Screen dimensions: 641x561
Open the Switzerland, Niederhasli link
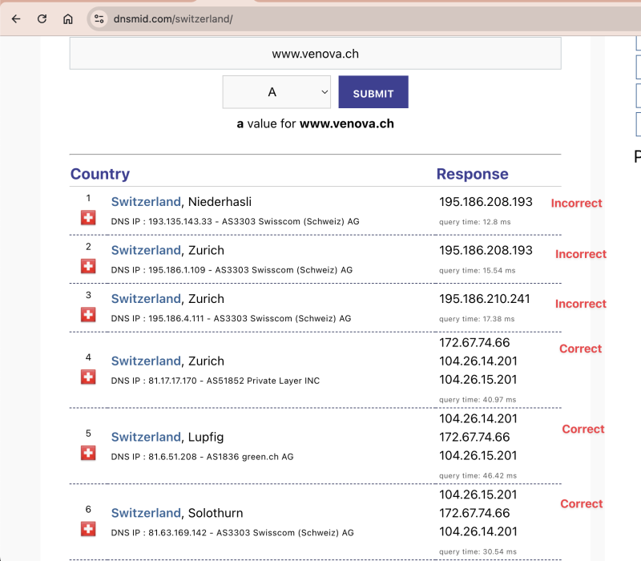point(146,201)
